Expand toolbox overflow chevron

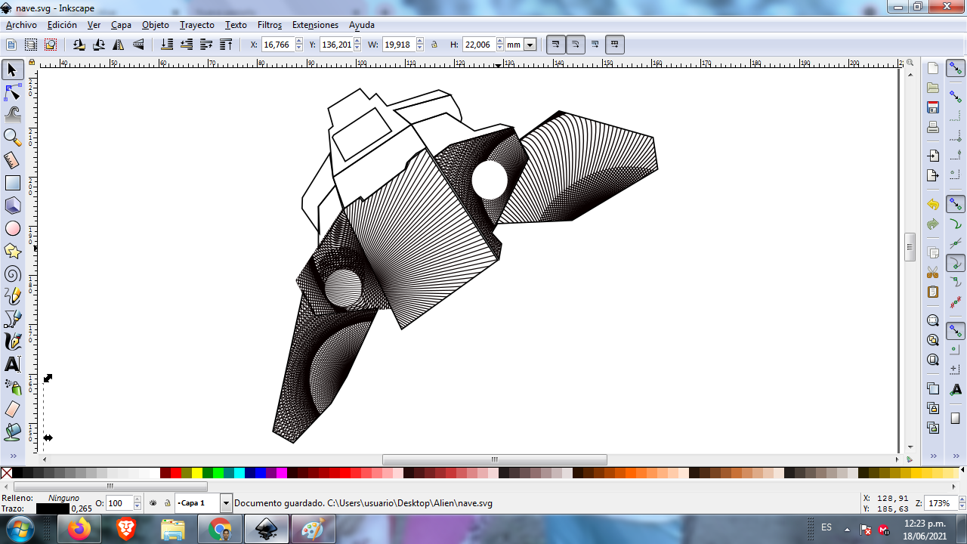[13, 456]
